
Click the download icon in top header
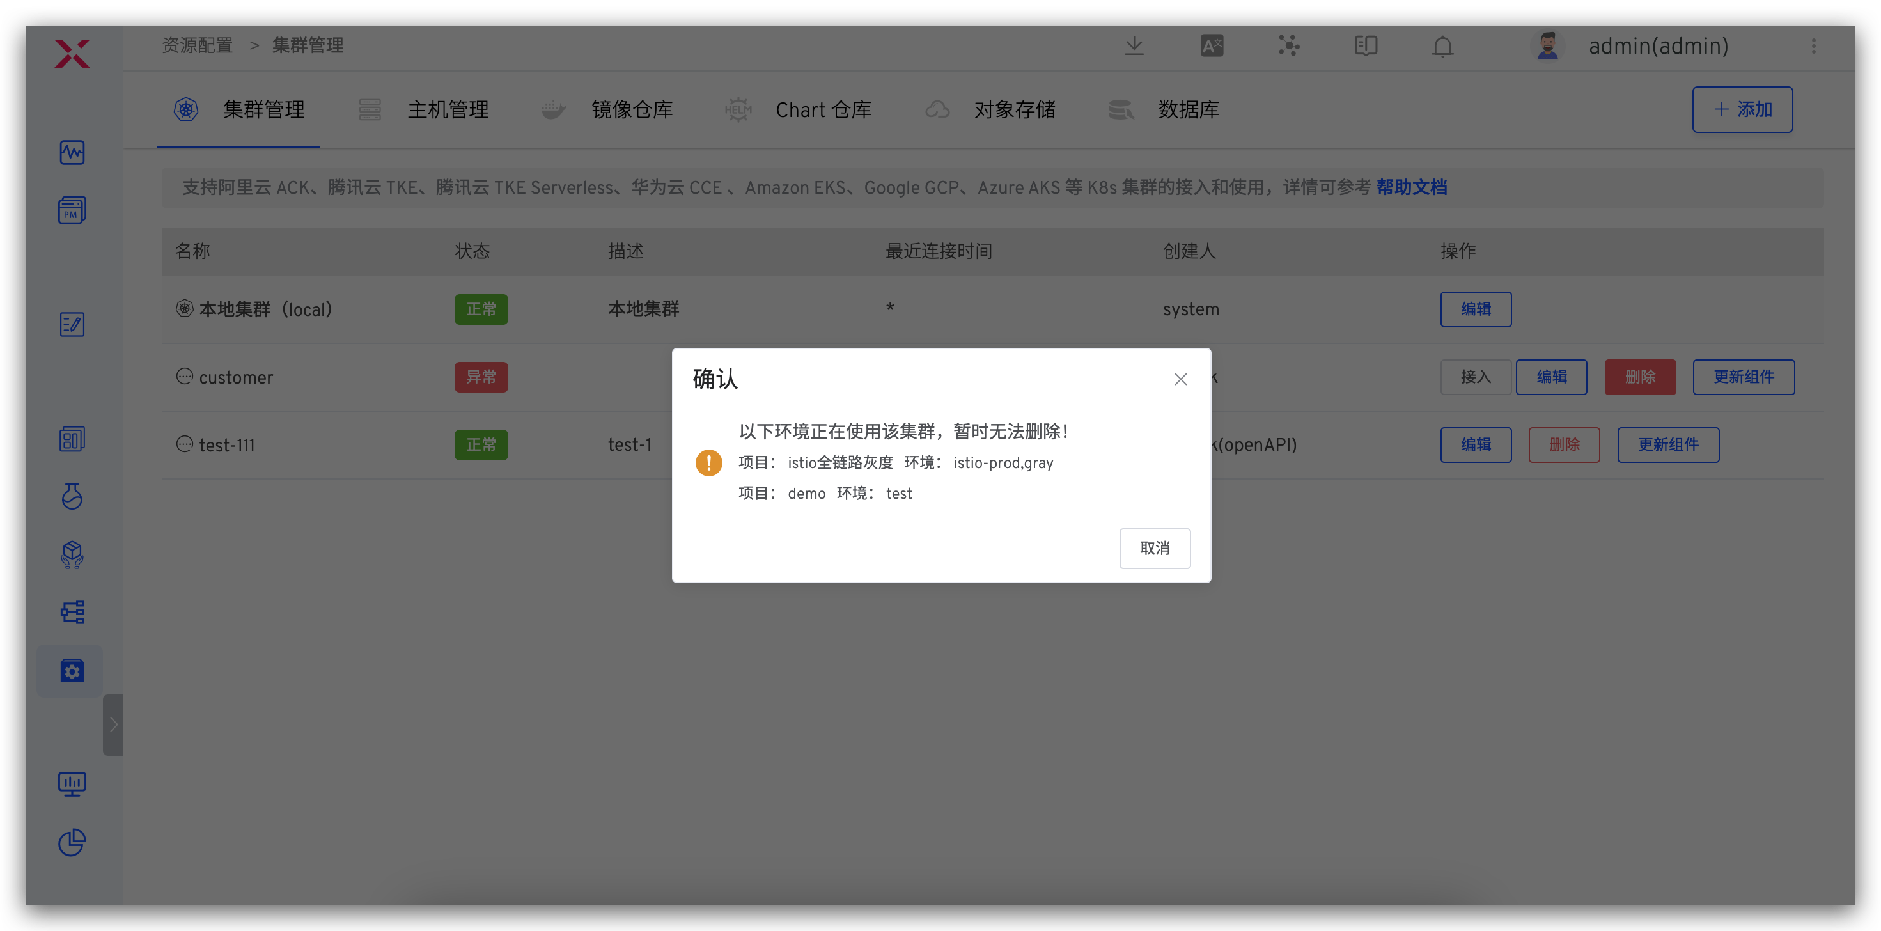(1134, 46)
